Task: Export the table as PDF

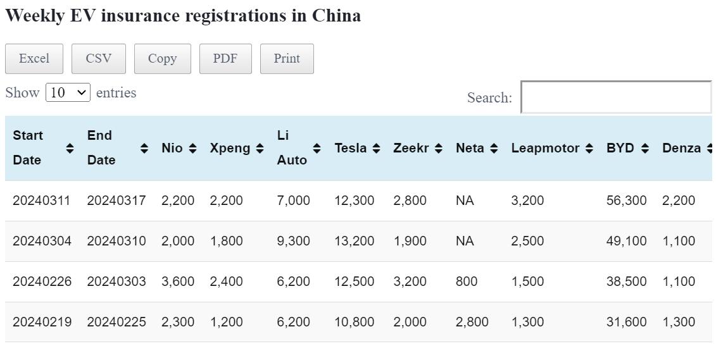Action: pos(225,58)
